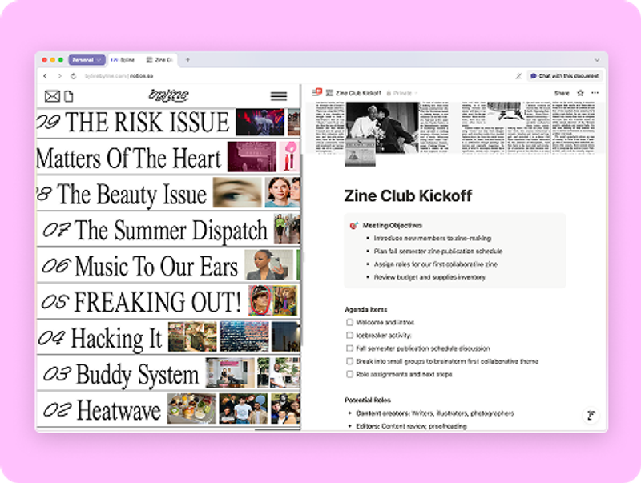Open the three-dot page options menu

595,93
